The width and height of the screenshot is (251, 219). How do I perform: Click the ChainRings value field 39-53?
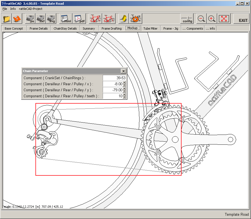point(114,78)
